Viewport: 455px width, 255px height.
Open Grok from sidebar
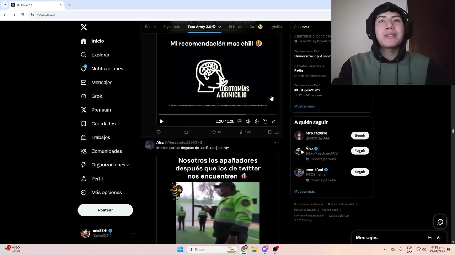point(91,96)
